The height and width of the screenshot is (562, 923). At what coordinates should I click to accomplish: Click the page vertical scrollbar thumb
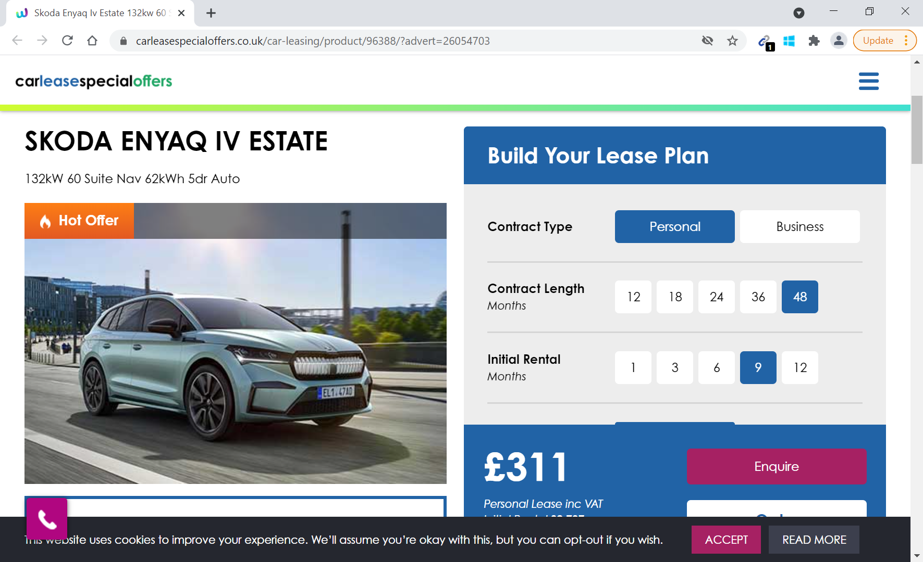(917, 130)
